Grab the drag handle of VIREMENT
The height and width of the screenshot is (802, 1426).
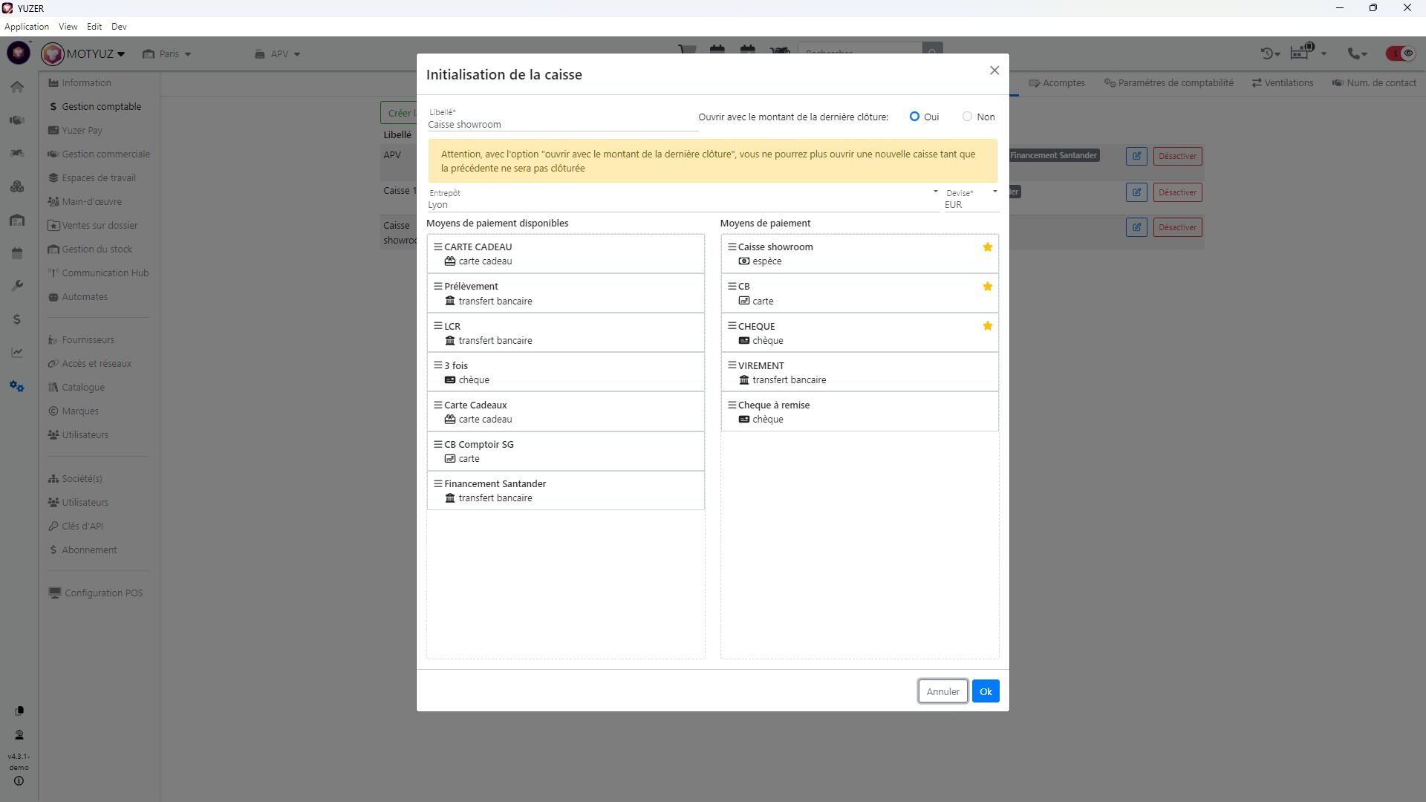(732, 365)
